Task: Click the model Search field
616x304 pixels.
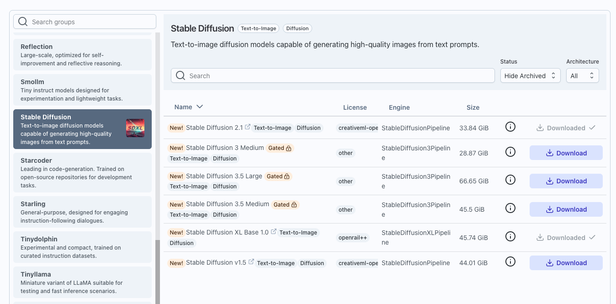Action: [x=333, y=76]
